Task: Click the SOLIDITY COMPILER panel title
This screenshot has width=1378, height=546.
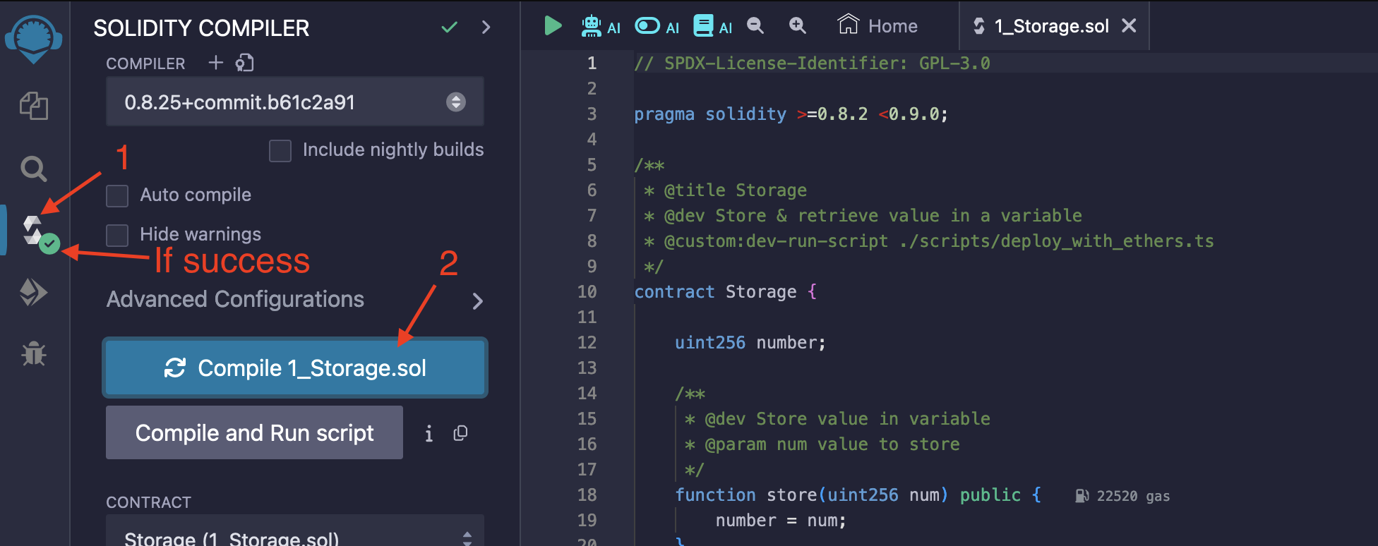Action: click(201, 28)
